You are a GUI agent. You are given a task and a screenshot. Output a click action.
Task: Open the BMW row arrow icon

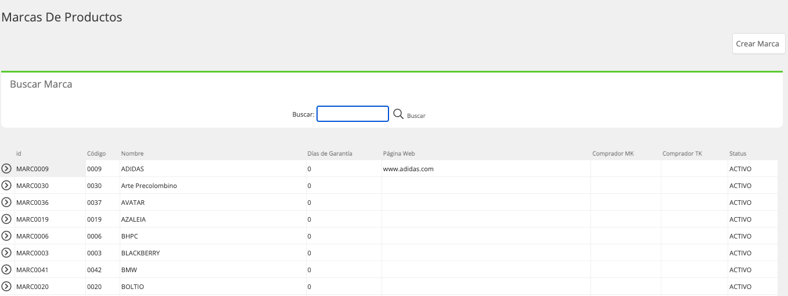pyautogui.click(x=7, y=270)
